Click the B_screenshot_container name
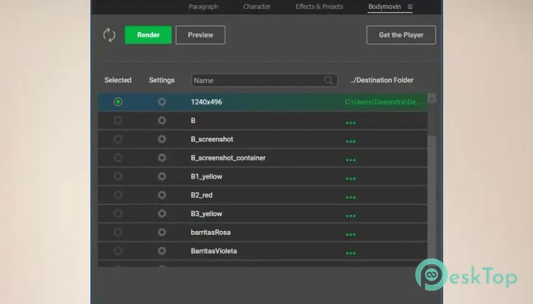Screen dimensions: 533x304 [x=228, y=158]
